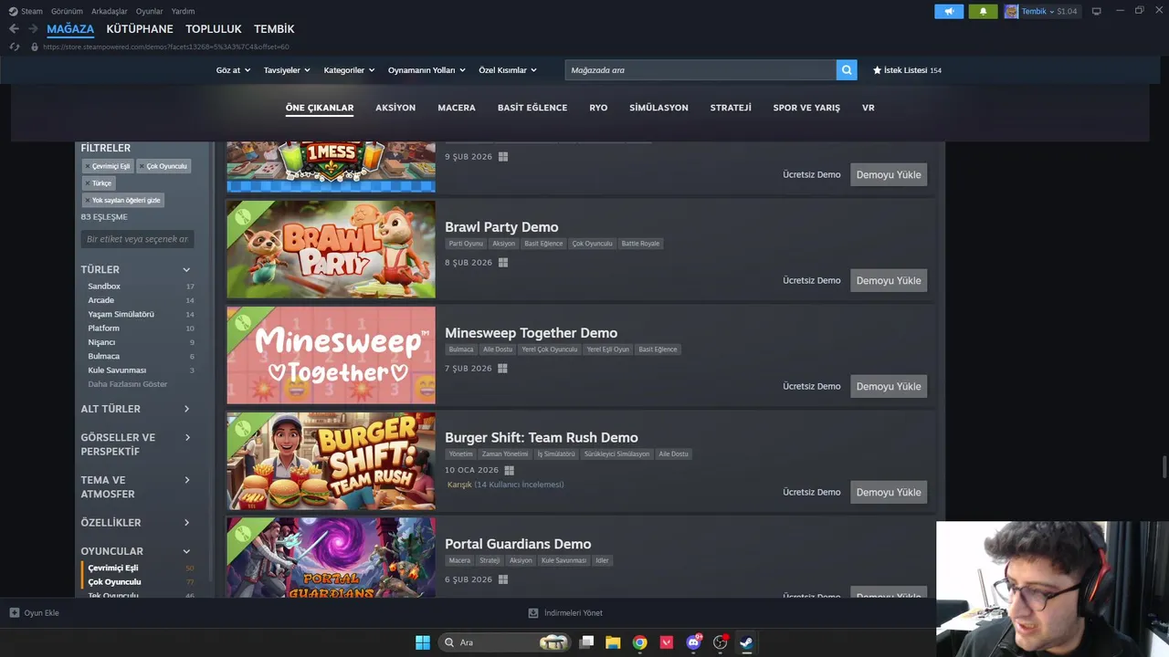Click Windows platform icon on Portal Guardians Demo
1169x657 pixels.
pos(502,579)
